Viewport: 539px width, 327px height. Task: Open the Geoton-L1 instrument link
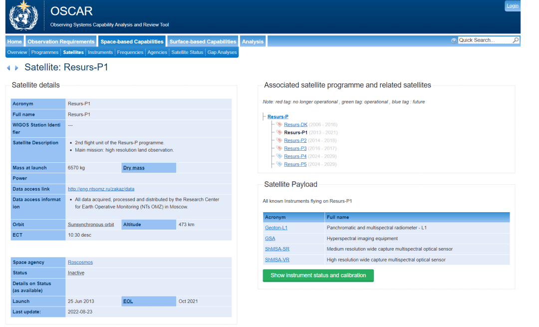pyautogui.click(x=276, y=228)
